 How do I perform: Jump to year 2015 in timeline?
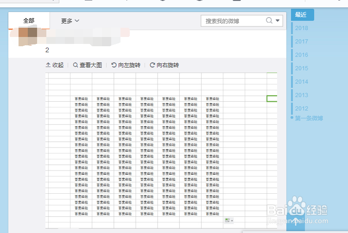[x=301, y=68]
